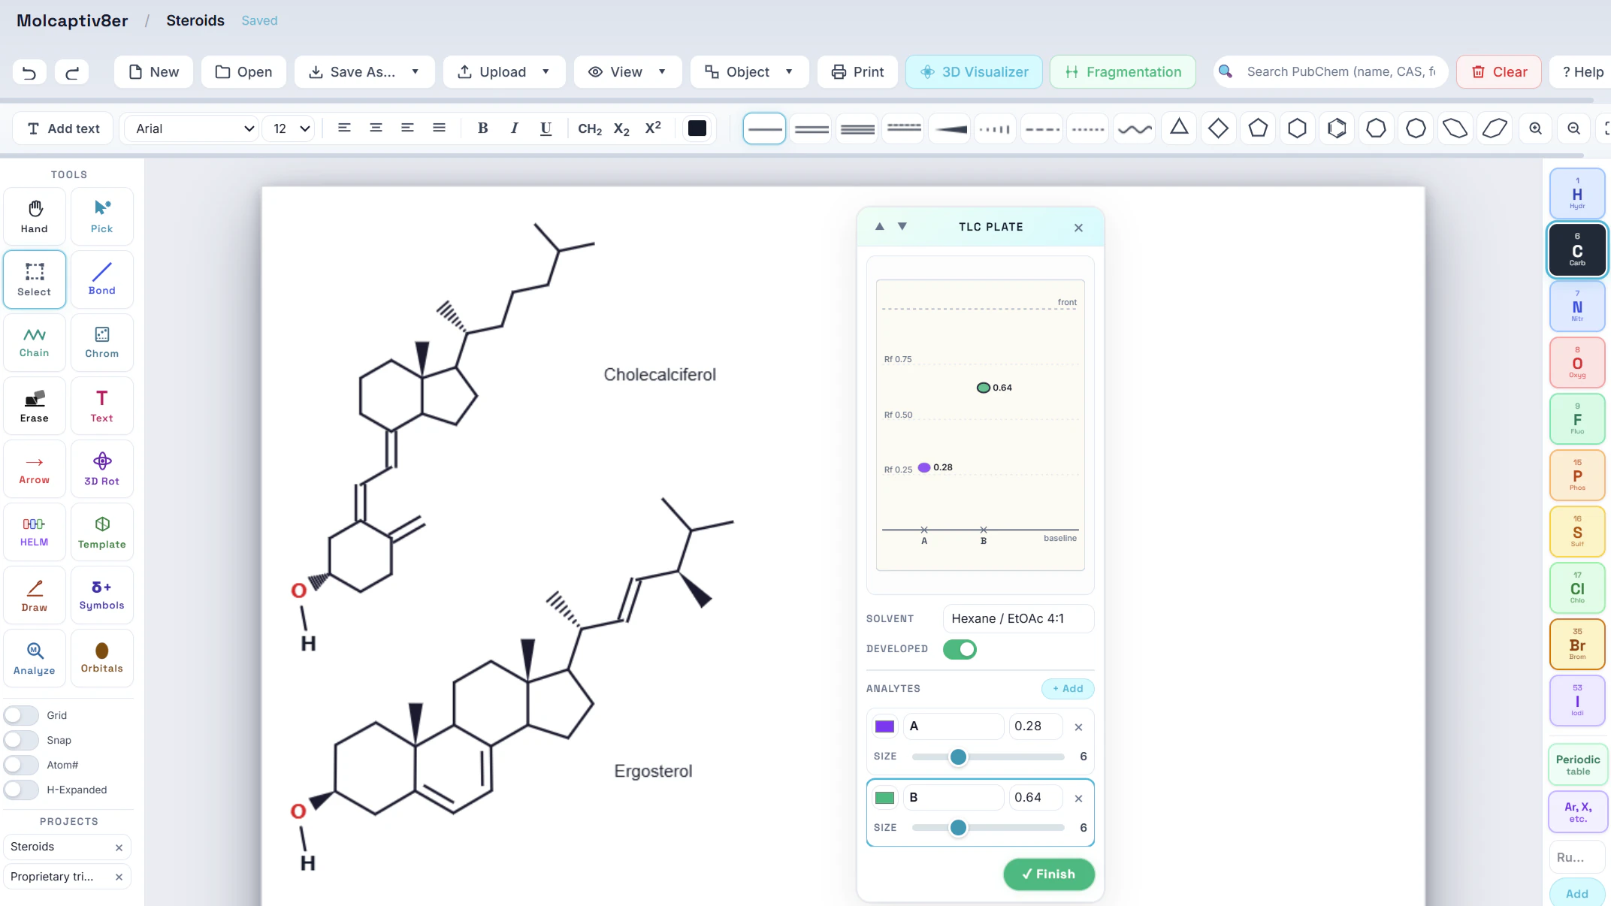Select the Hand tool
Viewport: 1611px width, 906px height.
(35, 216)
